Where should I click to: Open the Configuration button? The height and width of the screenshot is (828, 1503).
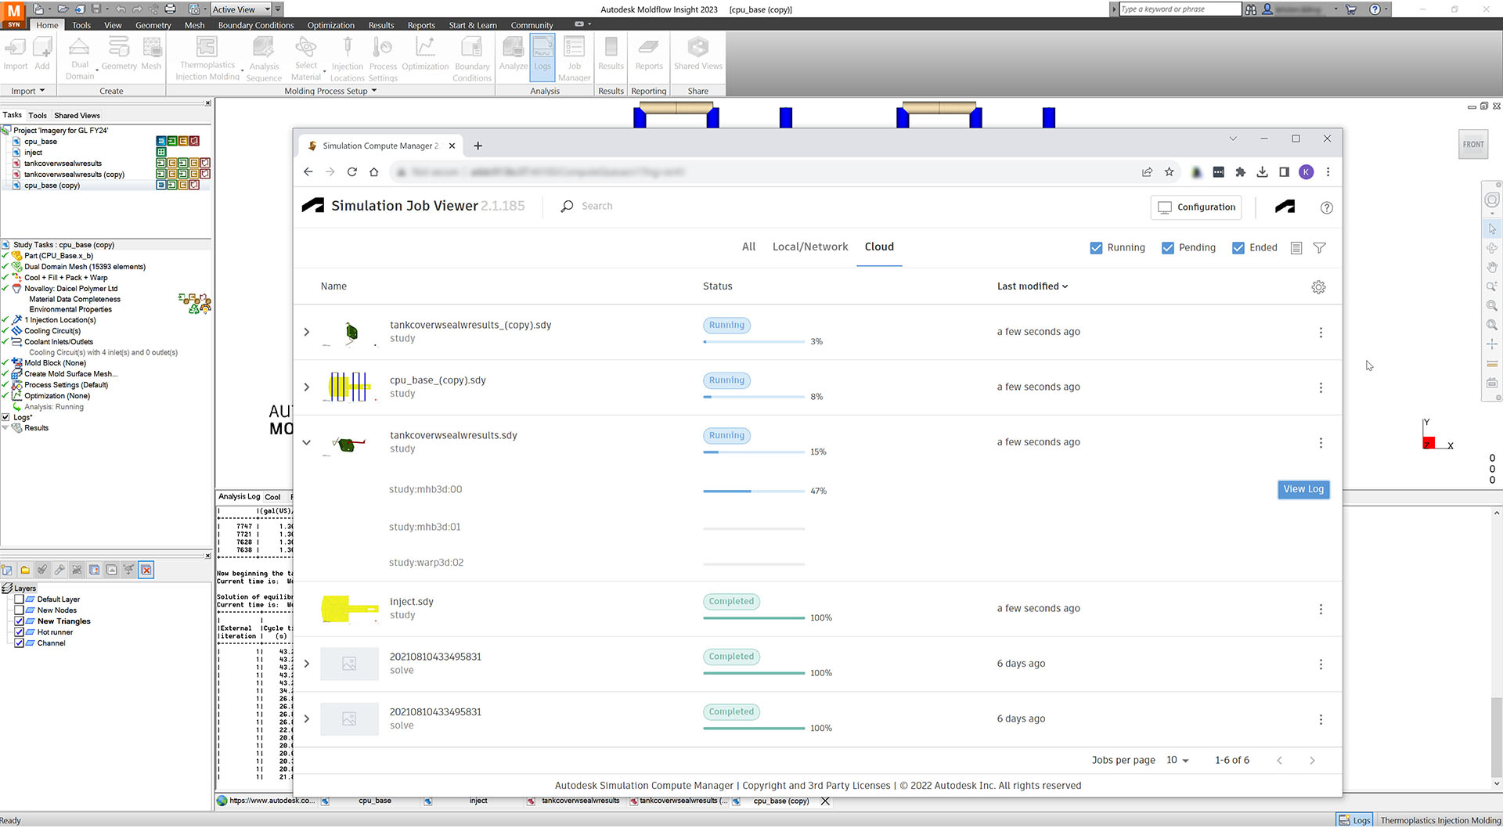tap(1195, 207)
